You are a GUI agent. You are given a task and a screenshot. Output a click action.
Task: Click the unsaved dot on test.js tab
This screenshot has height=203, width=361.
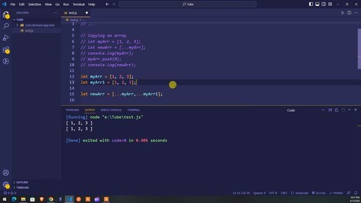coord(87,13)
